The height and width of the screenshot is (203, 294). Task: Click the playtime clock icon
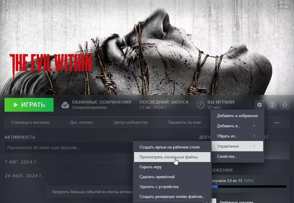pyautogui.click(x=200, y=105)
